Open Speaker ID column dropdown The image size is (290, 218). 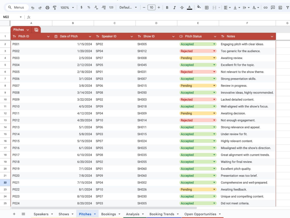pos(132,37)
